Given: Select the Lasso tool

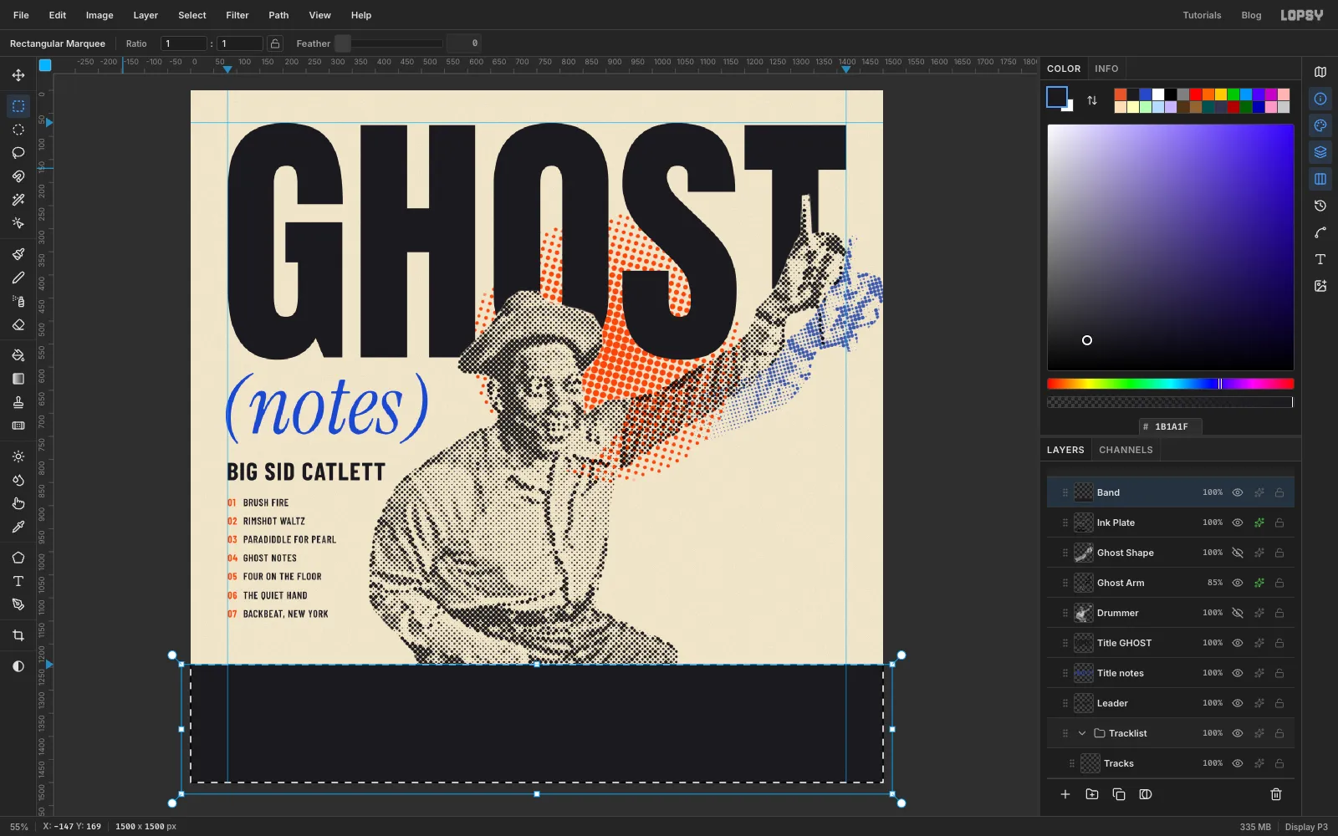Looking at the screenshot, I should pos(18,153).
